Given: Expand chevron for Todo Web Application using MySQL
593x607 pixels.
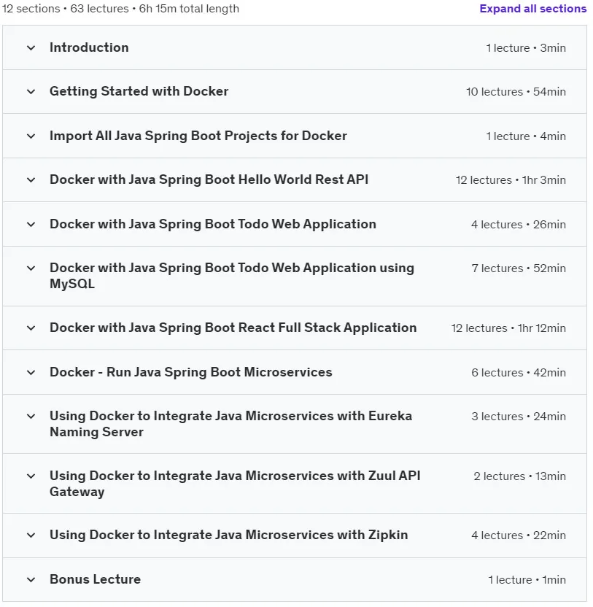Looking at the screenshot, I should click(31, 268).
